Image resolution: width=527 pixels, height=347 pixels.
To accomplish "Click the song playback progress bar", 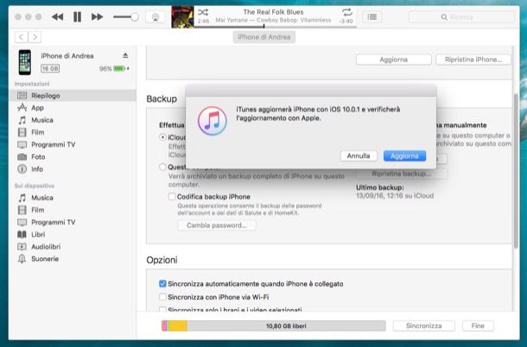I will 275,26.
